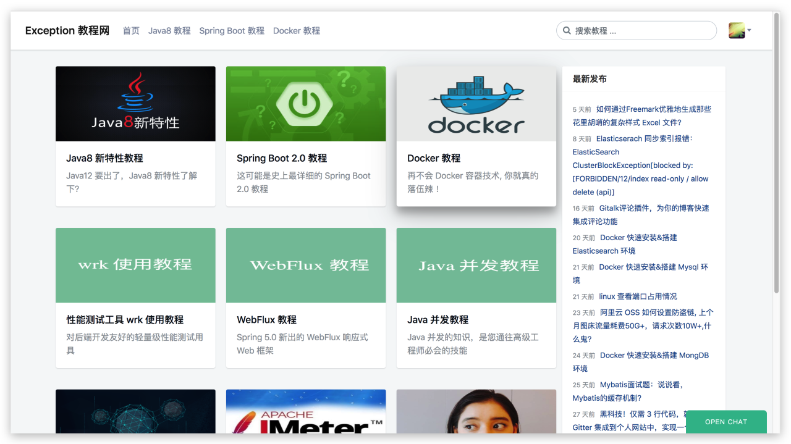Screen dimensions: 791x444
Task: Click the Docker 教程 card title
Action: 434,158
